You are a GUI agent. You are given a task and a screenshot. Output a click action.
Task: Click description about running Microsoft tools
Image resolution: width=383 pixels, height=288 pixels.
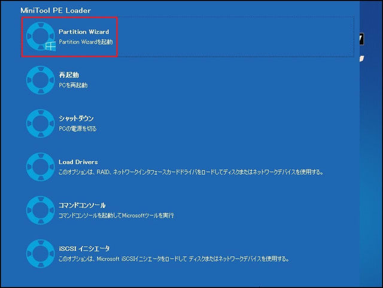click(x=116, y=216)
